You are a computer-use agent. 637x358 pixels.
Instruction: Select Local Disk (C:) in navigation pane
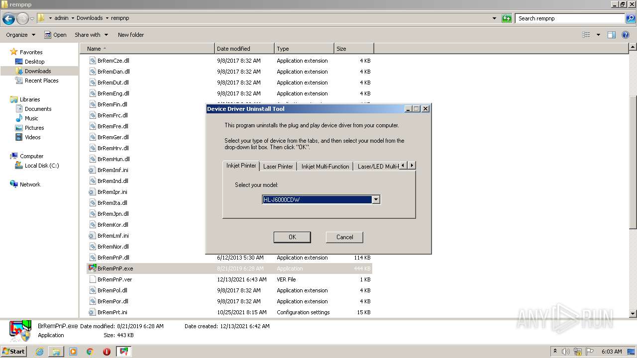coord(42,166)
